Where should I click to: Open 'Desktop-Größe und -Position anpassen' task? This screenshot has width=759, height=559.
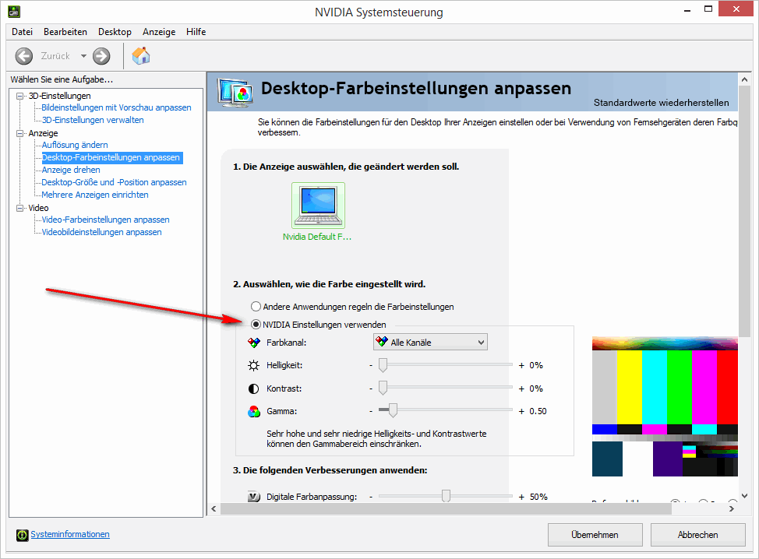114,182
